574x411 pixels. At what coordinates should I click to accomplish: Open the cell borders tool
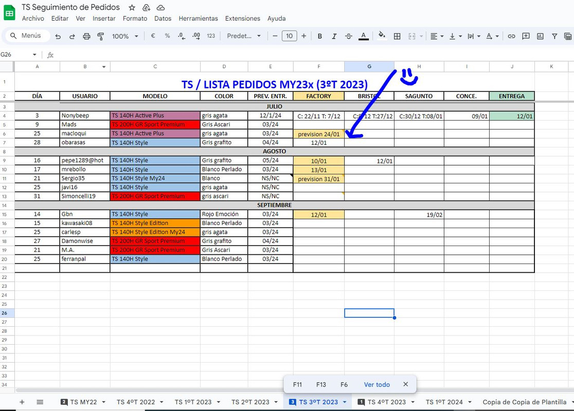[x=397, y=36]
